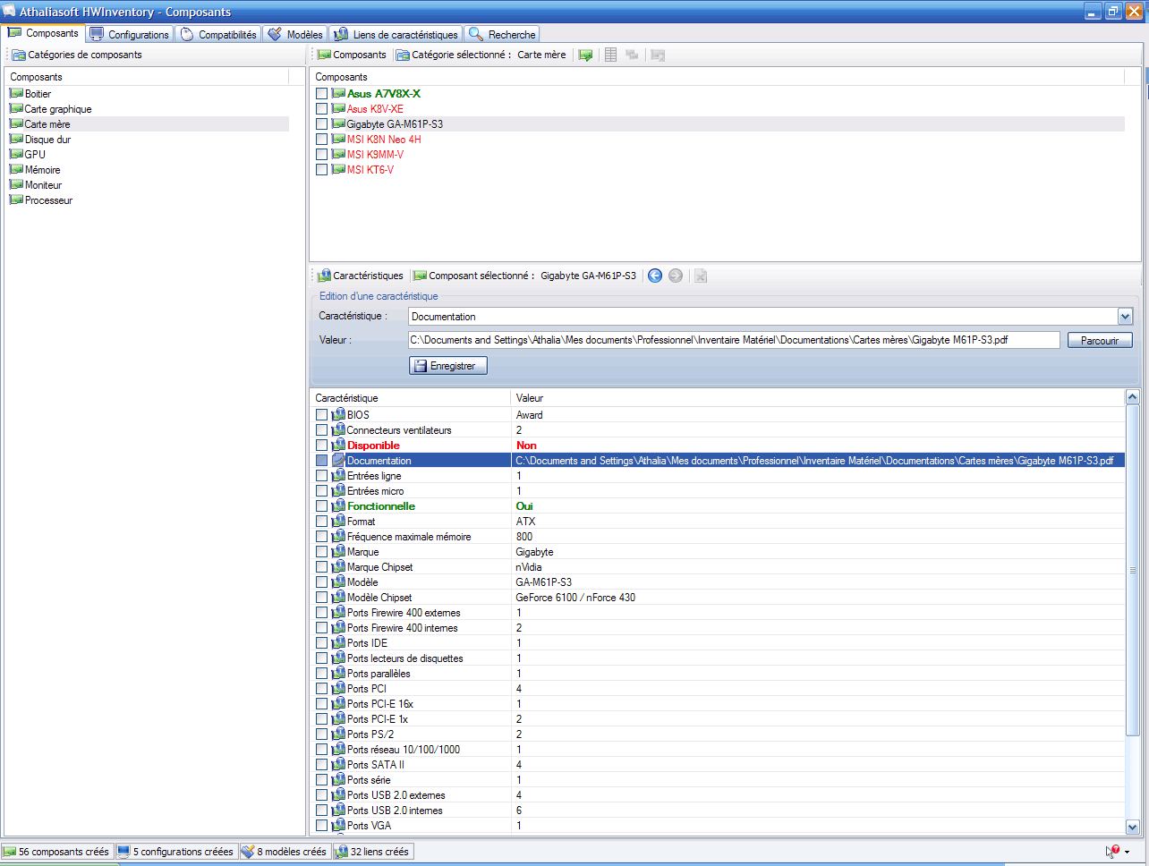The width and height of the screenshot is (1149, 866).
Task: Select Disque dur in the category tree
Action: (47, 140)
